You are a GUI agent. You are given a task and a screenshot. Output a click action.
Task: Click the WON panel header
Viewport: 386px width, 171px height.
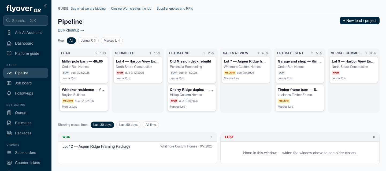pyautogui.click(x=138, y=137)
